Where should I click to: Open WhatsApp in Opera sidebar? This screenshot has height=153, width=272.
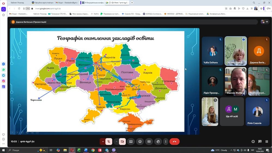pyautogui.click(x=4, y=70)
